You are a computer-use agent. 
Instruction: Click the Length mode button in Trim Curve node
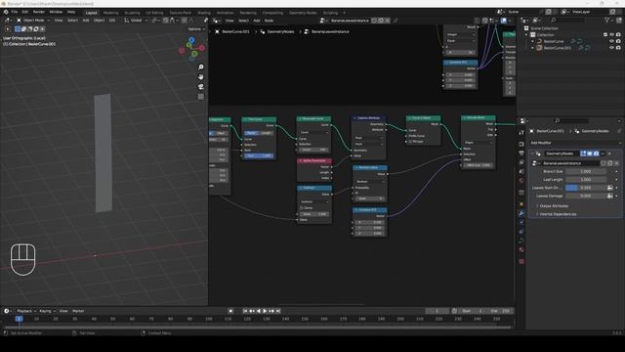[x=267, y=133]
